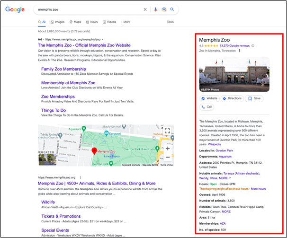Open the AZA memberships link

click(223, 223)
